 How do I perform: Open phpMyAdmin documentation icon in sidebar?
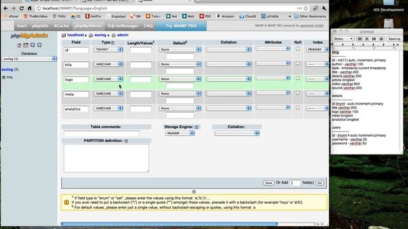(33, 45)
